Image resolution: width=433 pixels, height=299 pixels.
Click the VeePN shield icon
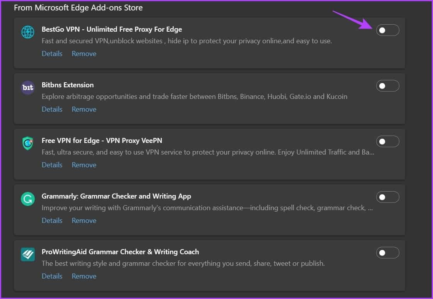pos(28,143)
